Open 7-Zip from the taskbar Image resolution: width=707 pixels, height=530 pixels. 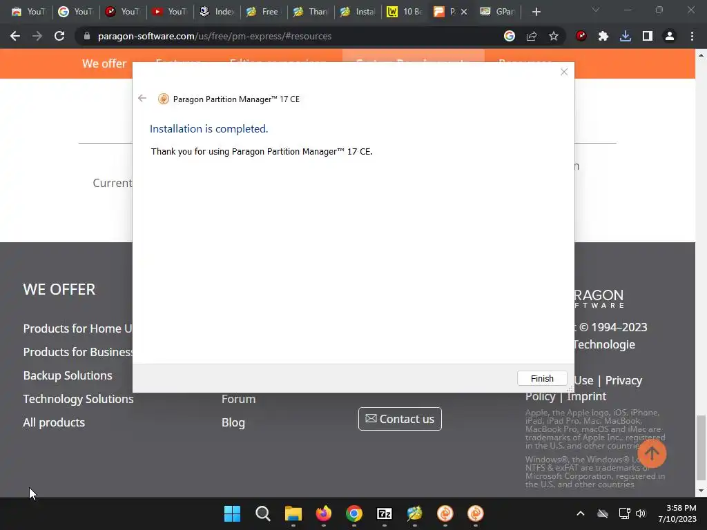[384, 513]
